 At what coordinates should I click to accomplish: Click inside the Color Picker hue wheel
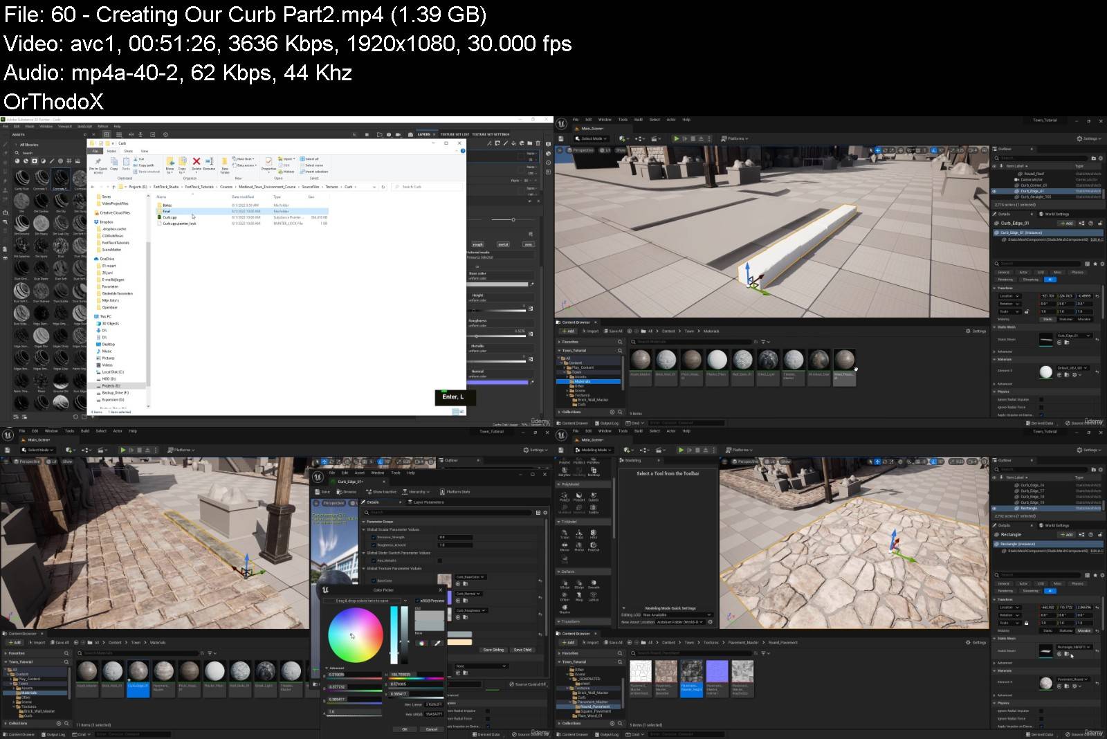(356, 635)
